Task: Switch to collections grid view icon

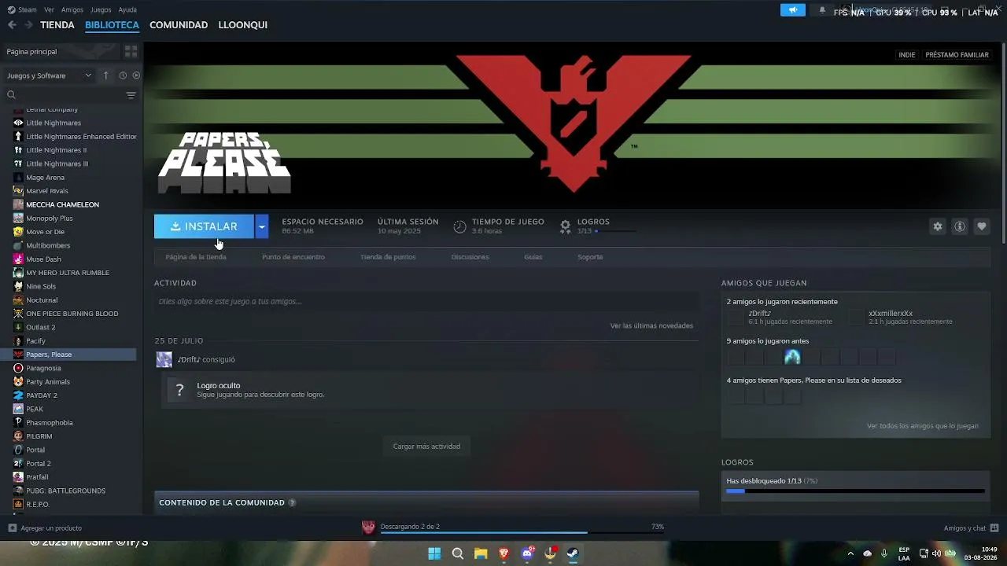Action: 131,51
